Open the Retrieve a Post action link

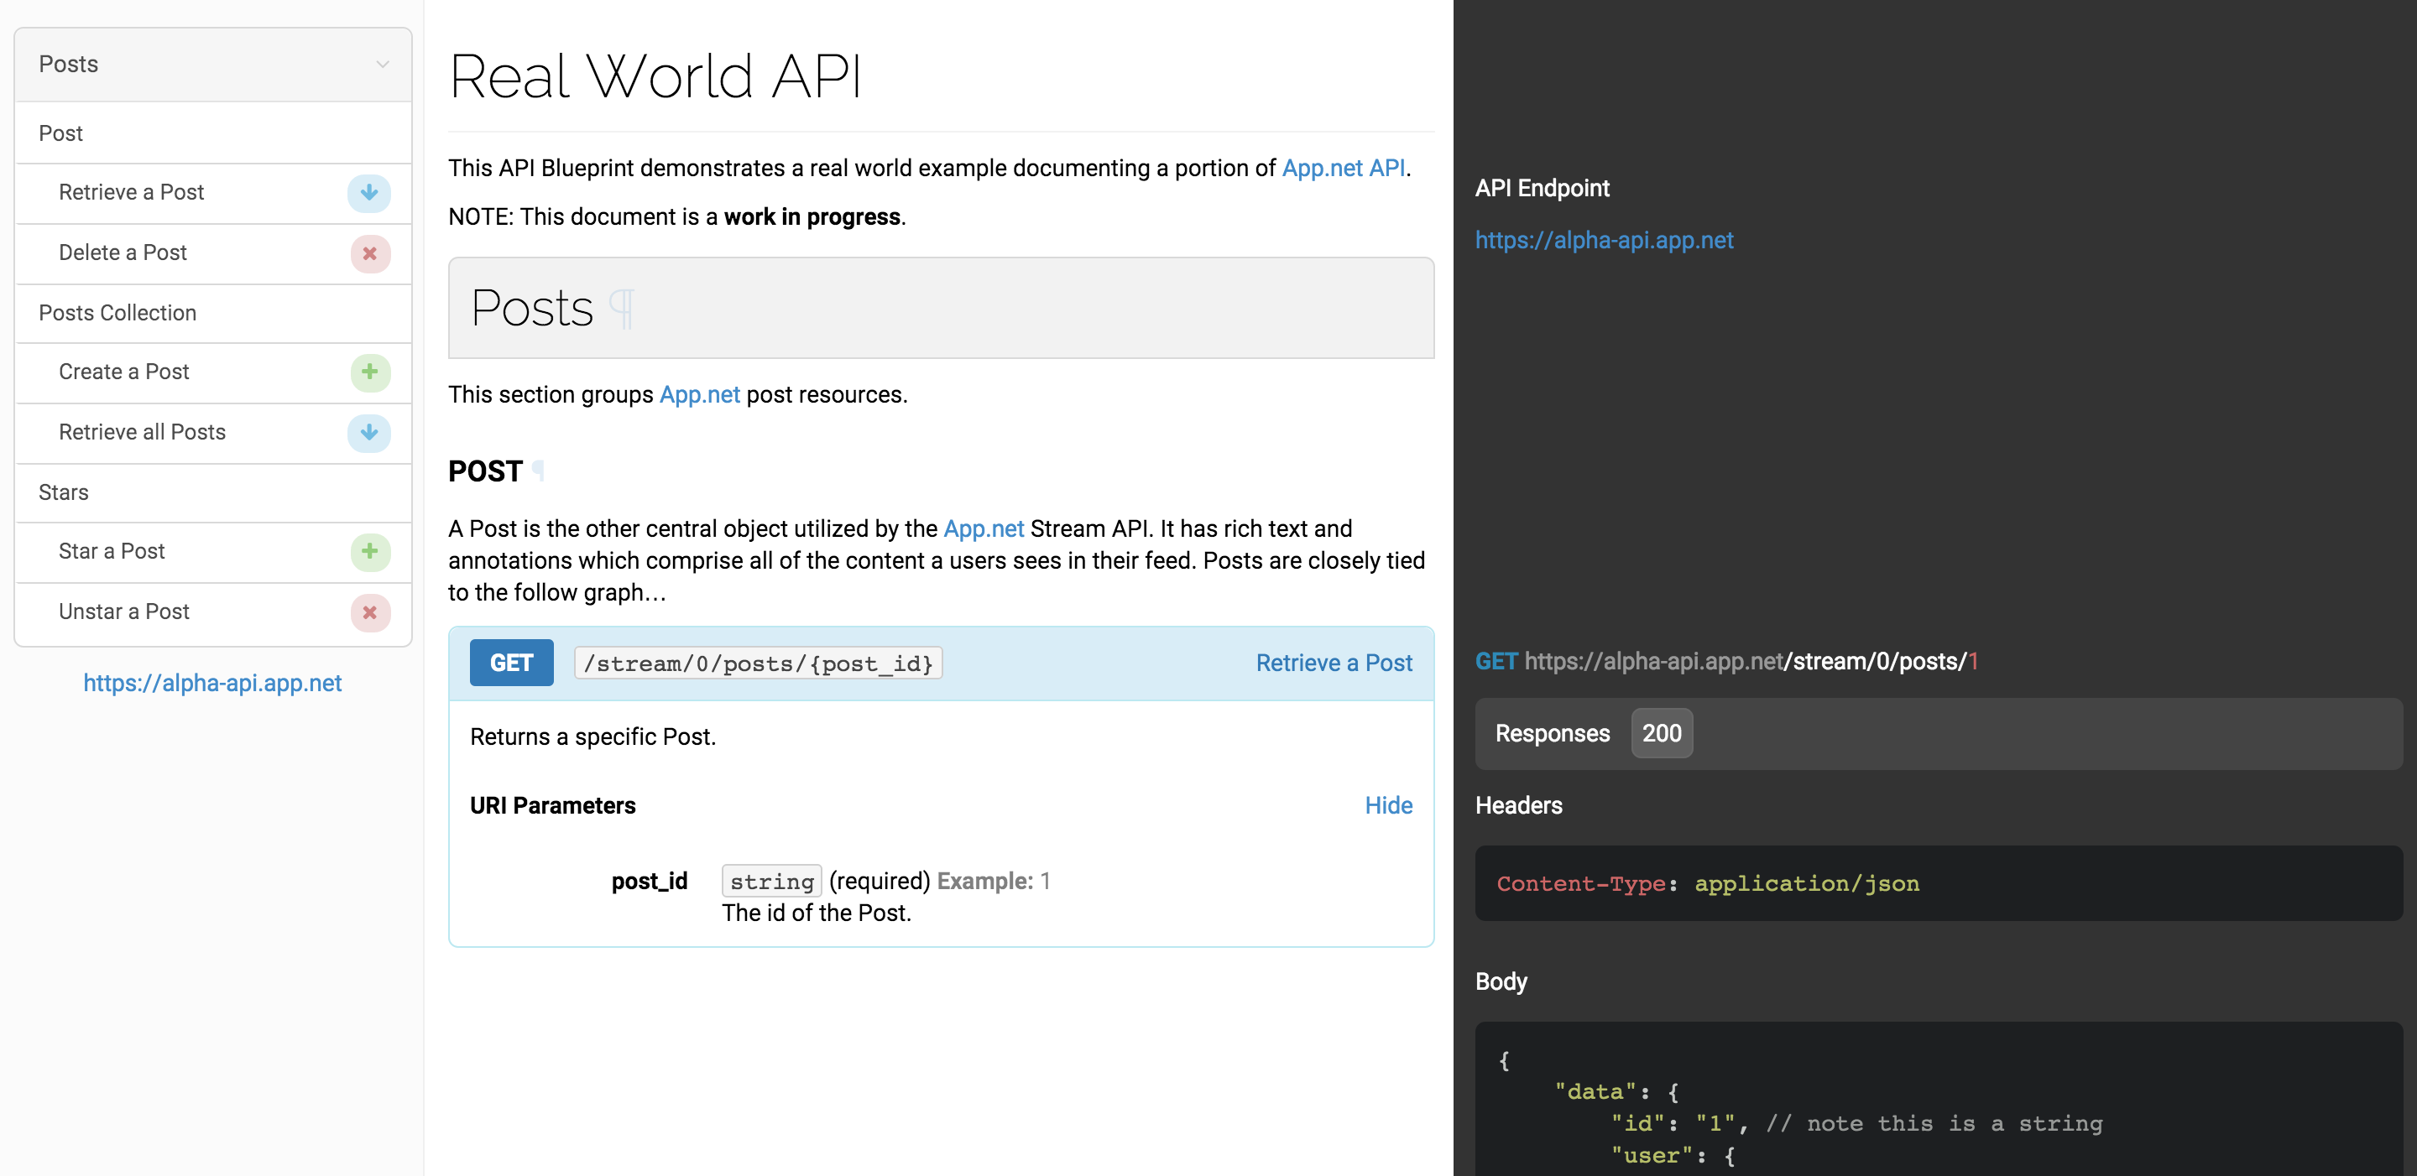1334,663
